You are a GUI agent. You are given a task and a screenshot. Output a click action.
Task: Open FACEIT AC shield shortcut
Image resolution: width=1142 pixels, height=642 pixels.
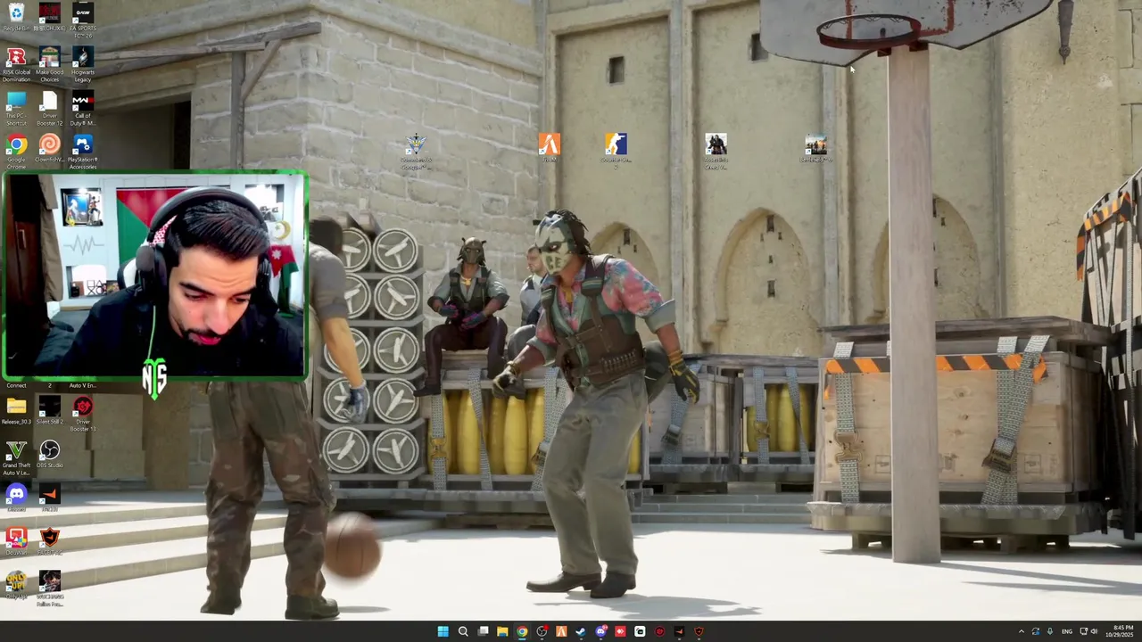tap(49, 541)
